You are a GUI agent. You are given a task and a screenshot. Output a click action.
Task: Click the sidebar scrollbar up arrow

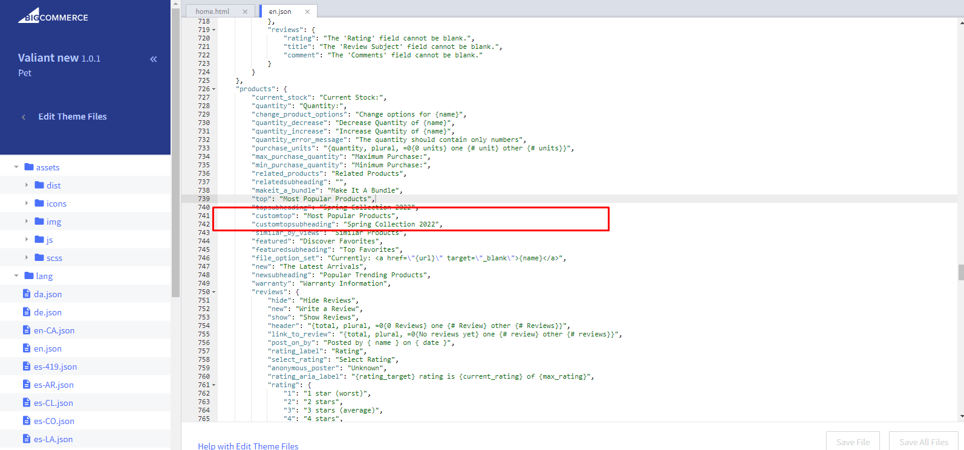176,4
